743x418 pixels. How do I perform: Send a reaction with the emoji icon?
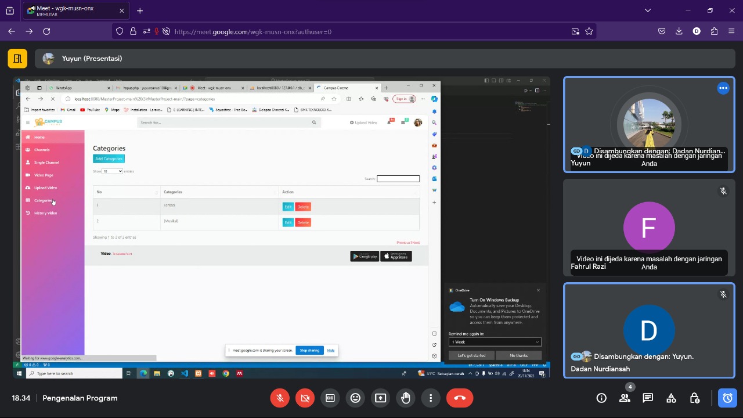pyautogui.click(x=355, y=398)
